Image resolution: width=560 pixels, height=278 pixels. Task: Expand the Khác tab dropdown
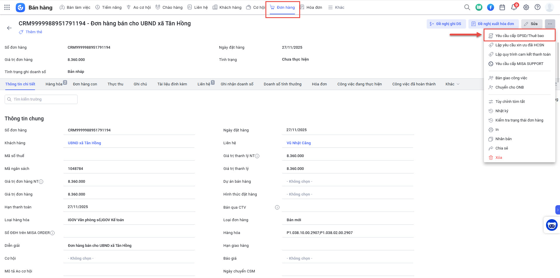coord(452,84)
